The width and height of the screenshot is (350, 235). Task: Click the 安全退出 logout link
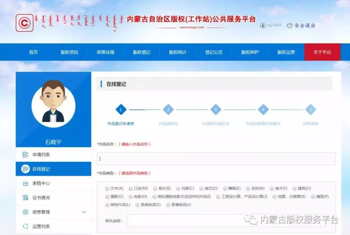coord(304,25)
